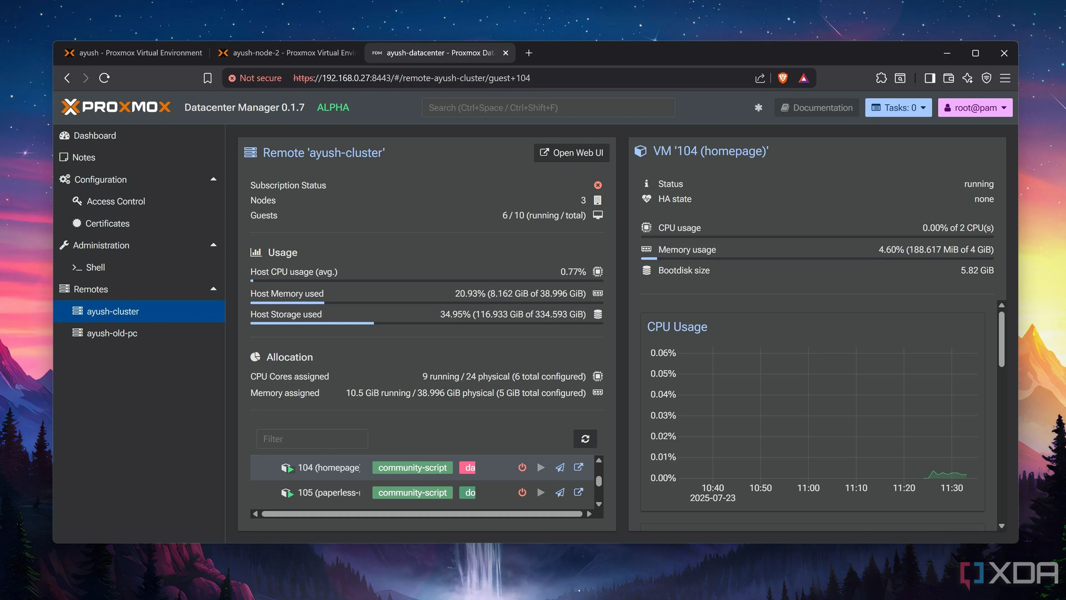This screenshot has height=600, width=1066.
Task: Focus the guest Filter field
Action: (312, 439)
